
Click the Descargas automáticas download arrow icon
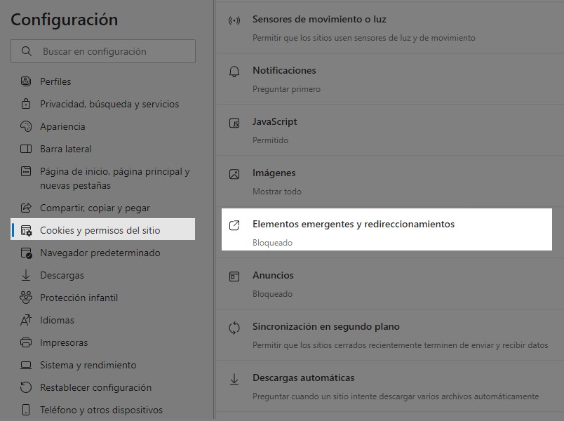tap(234, 379)
